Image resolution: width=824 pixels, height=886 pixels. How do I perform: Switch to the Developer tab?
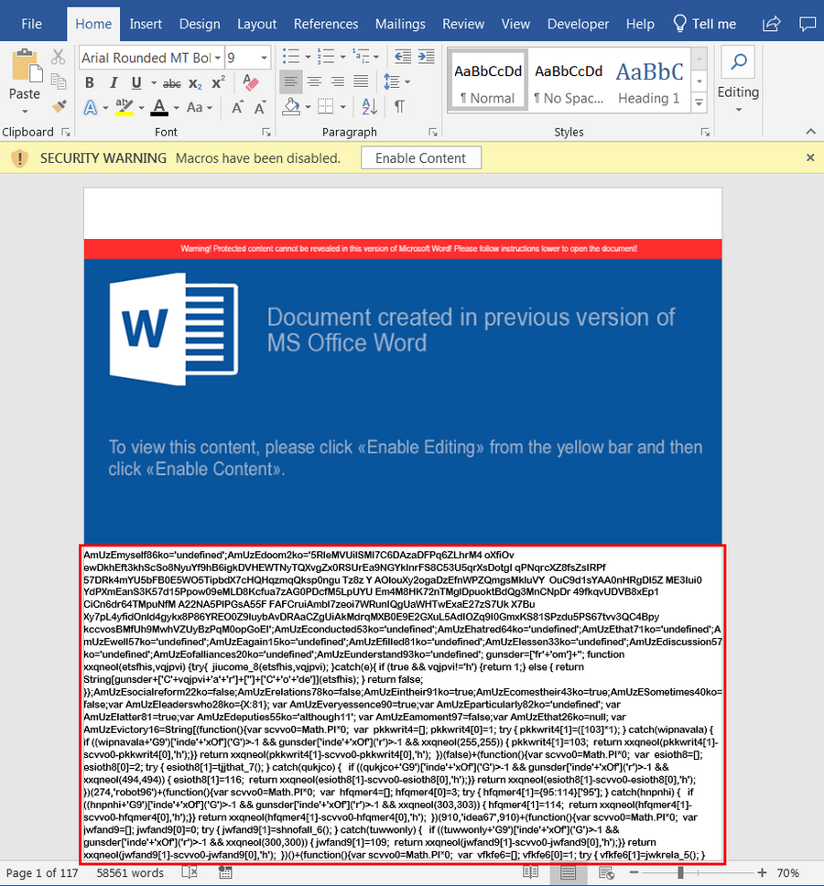click(x=578, y=25)
